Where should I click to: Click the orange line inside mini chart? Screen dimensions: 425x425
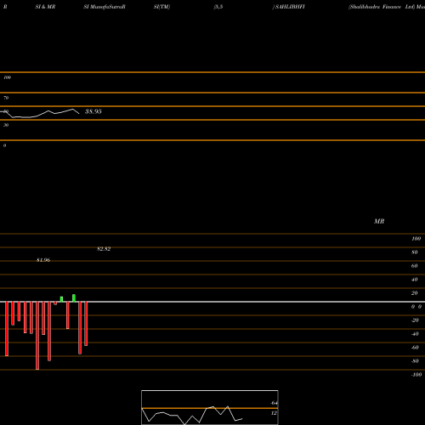[210, 408]
